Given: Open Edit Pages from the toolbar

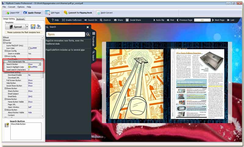Looking at the screenshot, I should click(52, 13).
